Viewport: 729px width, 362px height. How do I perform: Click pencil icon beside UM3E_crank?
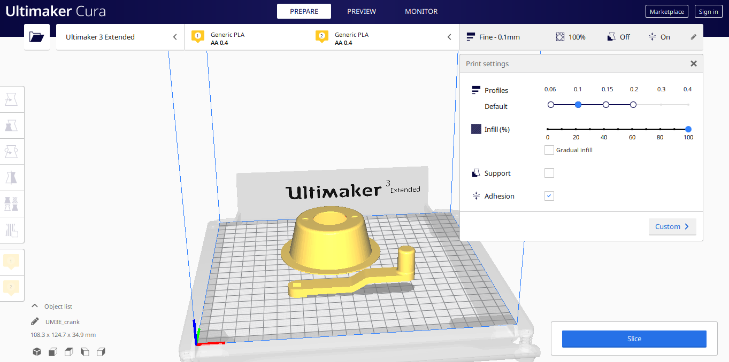[x=35, y=321]
